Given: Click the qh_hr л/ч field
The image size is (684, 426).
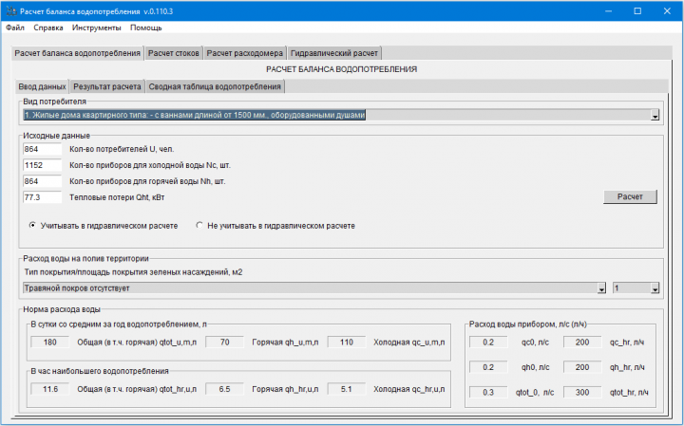Looking at the screenshot, I should [x=582, y=367].
